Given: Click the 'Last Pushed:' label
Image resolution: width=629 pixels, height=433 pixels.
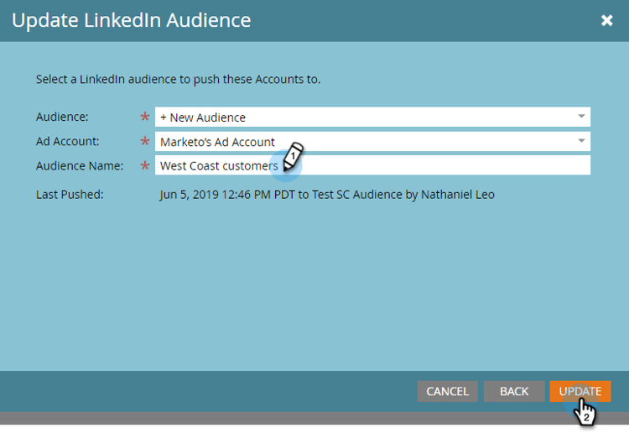Looking at the screenshot, I should (70, 194).
